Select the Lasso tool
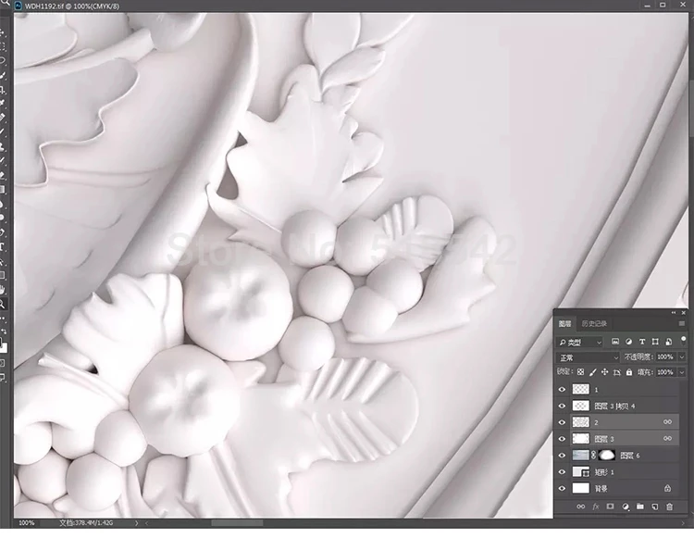The width and height of the screenshot is (694, 538). (x=2, y=61)
